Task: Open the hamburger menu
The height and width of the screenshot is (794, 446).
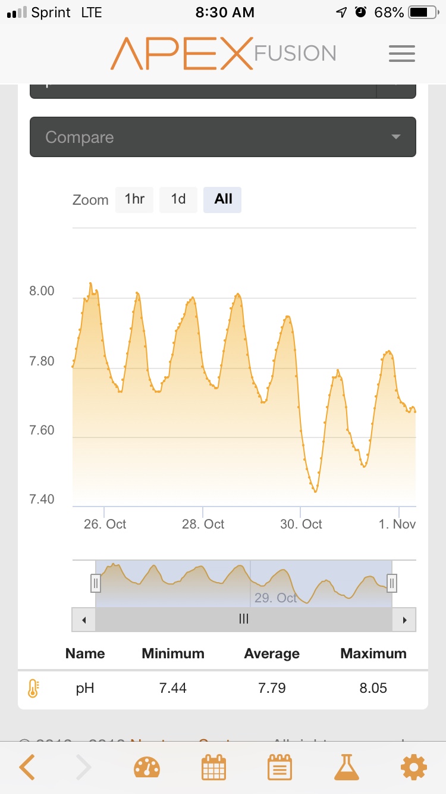Action: click(x=402, y=54)
